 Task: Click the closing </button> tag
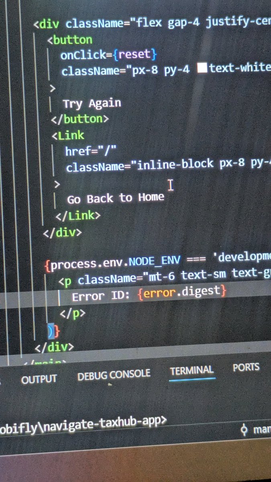point(79,119)
